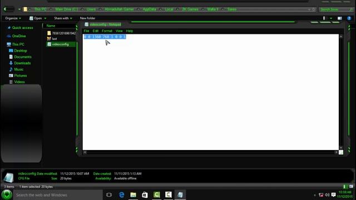Image resolution: width=356 pixels, height=200 pixels.
Task: Open the Start menu button
Action: [7, 195]
